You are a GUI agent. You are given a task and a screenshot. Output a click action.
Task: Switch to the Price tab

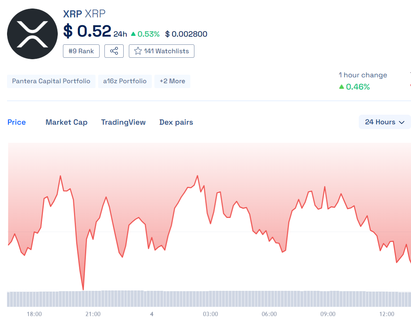click(17, 122)
